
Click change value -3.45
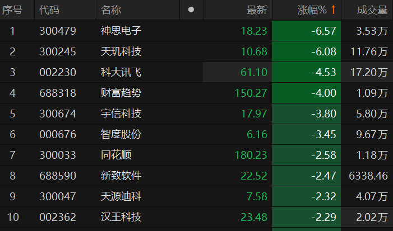pos(323,134)
